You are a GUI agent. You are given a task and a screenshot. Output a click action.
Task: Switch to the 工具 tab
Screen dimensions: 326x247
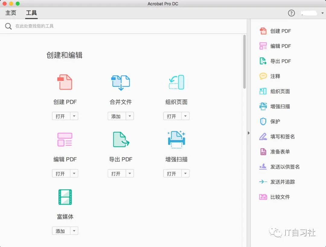[x=31, y=13]
